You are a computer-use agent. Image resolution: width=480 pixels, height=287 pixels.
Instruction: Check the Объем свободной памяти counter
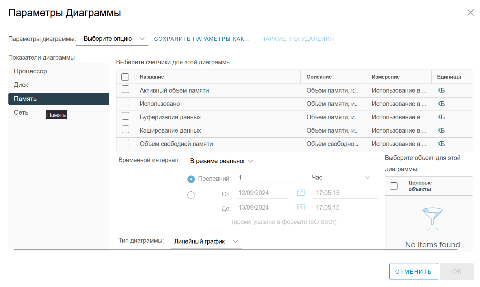point(125,143)
